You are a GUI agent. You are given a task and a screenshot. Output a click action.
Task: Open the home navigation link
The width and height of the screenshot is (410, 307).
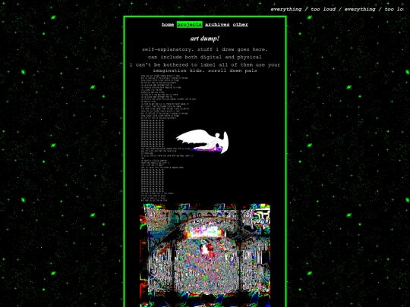(x=168, y=24)
